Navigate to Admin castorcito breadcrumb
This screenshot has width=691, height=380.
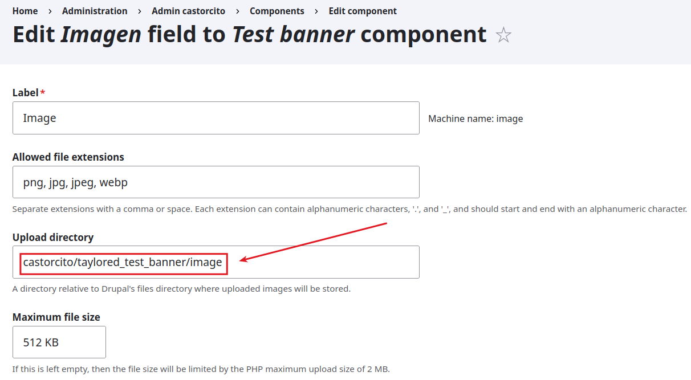point(188,11)
